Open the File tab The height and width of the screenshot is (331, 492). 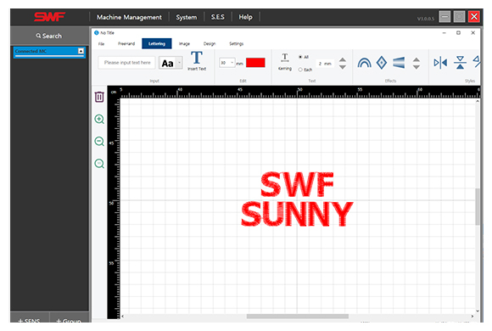click(x=101, y=43)
